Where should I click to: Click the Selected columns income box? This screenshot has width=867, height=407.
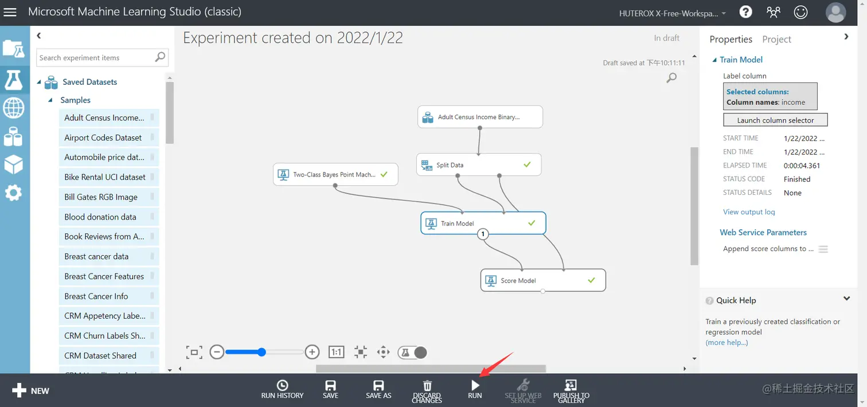(770, 97)
